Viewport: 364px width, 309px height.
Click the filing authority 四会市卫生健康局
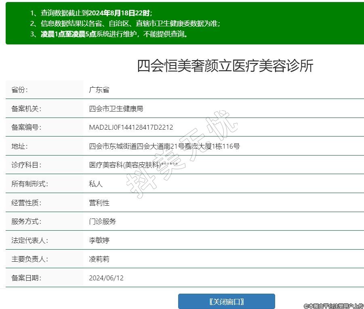(x=116, y=109)
